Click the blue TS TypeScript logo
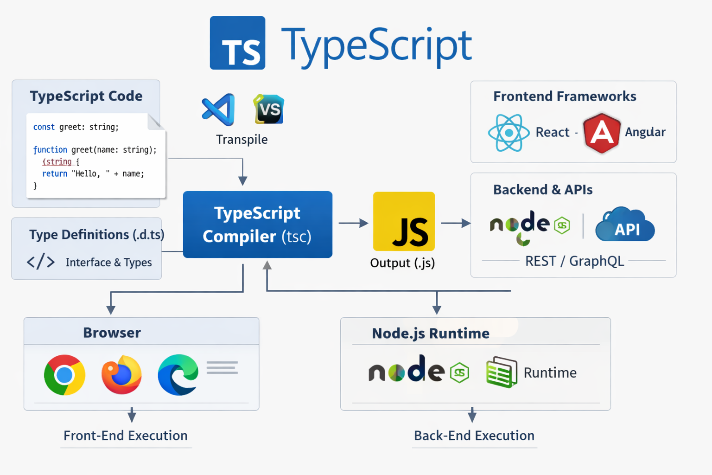This screenshot has width=712, height=475. click(237, 43)
